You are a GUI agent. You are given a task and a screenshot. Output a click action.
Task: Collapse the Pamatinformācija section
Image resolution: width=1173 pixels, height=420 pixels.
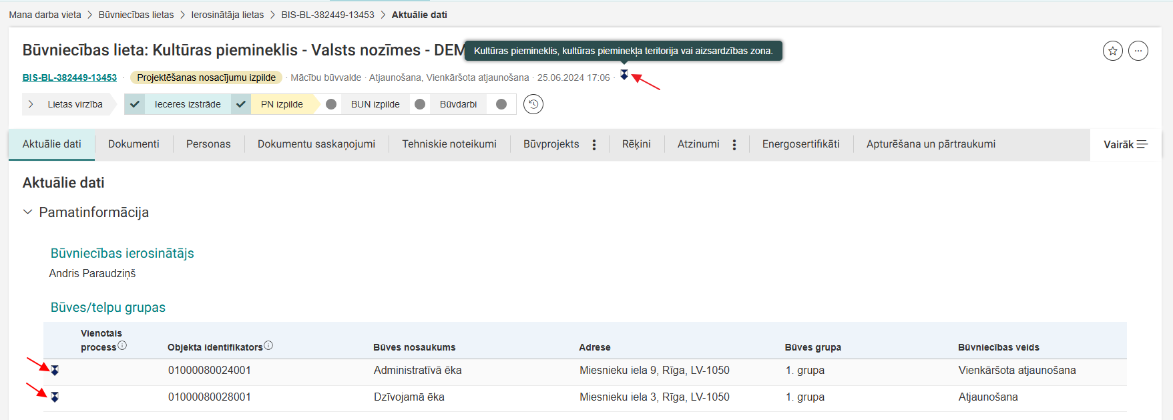pos(28,212)
